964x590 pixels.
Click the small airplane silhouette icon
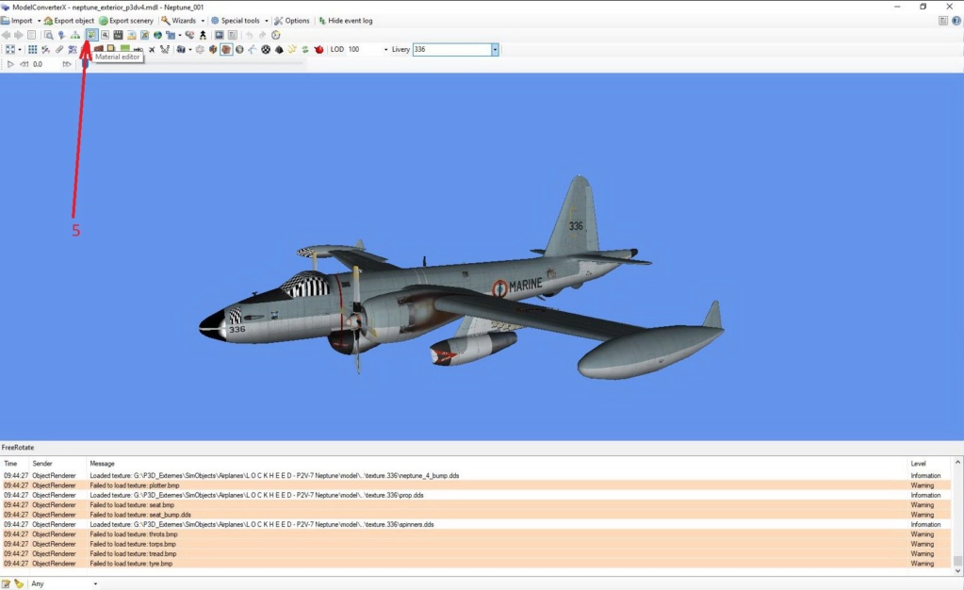[x=152, y=49]
